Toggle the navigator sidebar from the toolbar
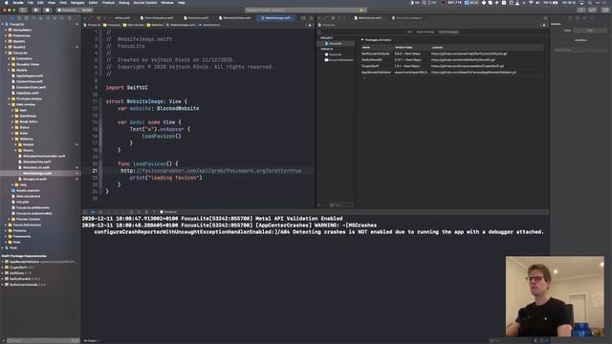Image resolution: width=612 pixels, height=344 pixels. tap(23, 10)
